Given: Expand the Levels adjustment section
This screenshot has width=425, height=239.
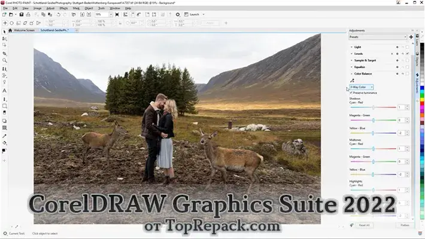Looking at the screenshot, I should pos(351,54).
